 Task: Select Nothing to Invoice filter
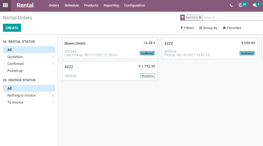(x=29, y=95)
